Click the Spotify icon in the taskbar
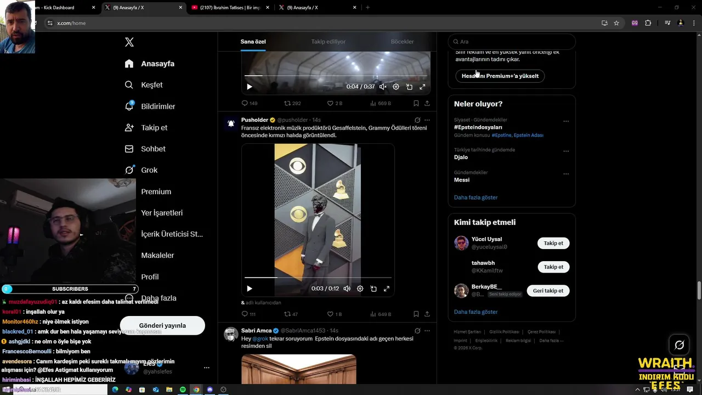The width and height of the screenshot is (702, 395). coord(183,390)
